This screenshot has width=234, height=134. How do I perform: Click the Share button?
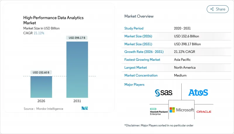point(218,9)
